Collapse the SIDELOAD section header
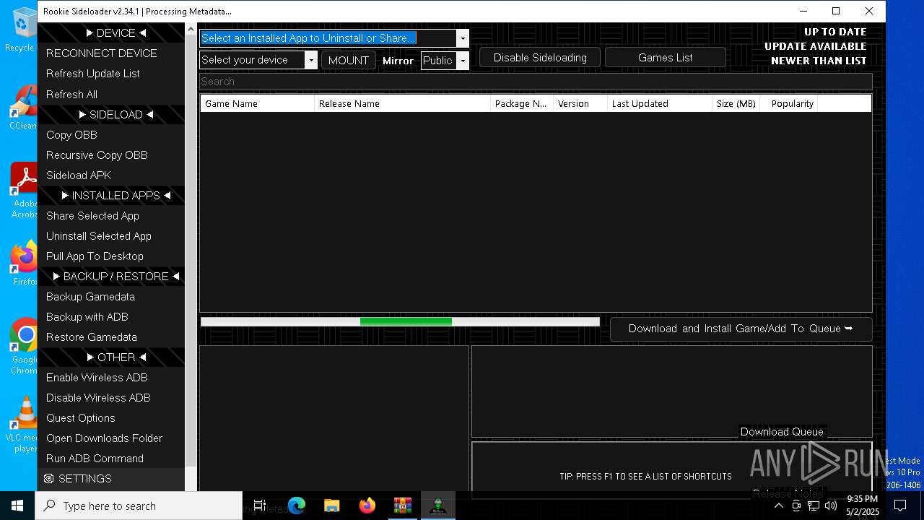The image size is (924, 520). [111, 115]
